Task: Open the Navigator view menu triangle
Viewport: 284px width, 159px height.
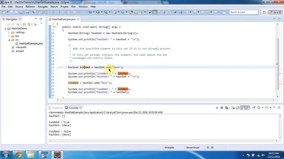Action: pos(41,24)
